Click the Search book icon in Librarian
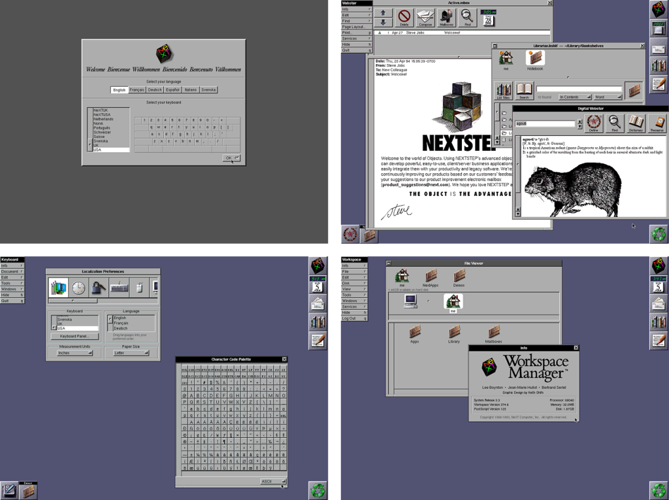669x500 pixels. [525, 90]
